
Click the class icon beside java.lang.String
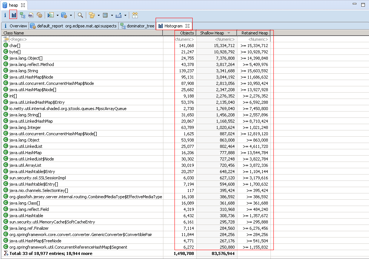point(6,71)
